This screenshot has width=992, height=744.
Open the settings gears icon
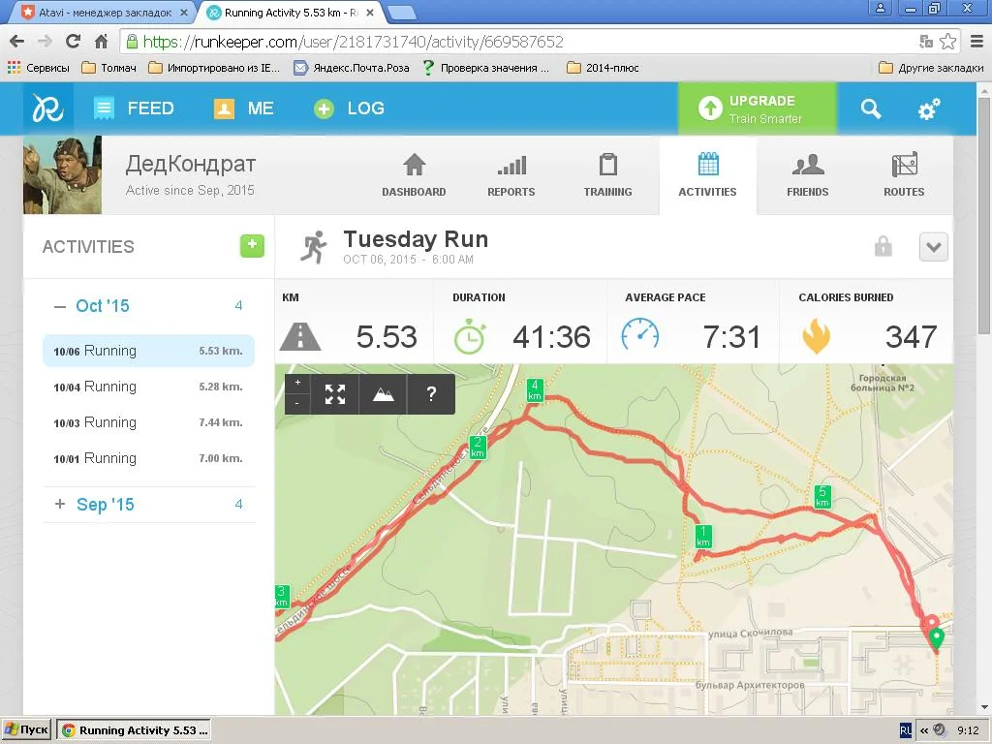click(x=929, y=108)
